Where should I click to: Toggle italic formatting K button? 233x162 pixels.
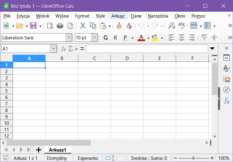[x=115, y=38]
